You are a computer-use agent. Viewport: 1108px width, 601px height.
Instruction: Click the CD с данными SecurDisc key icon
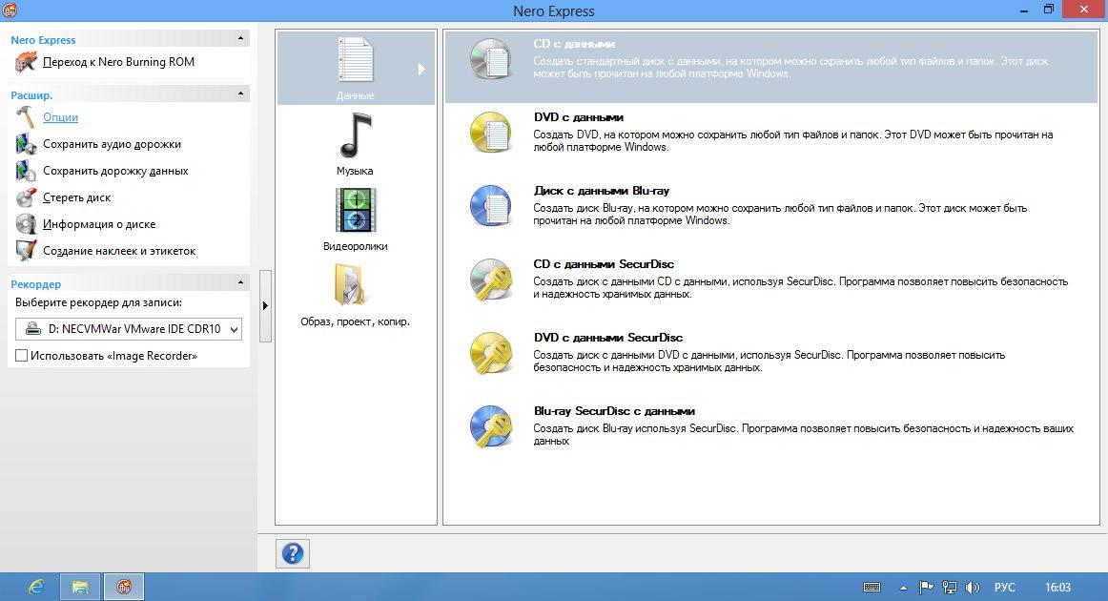(490, 280)
